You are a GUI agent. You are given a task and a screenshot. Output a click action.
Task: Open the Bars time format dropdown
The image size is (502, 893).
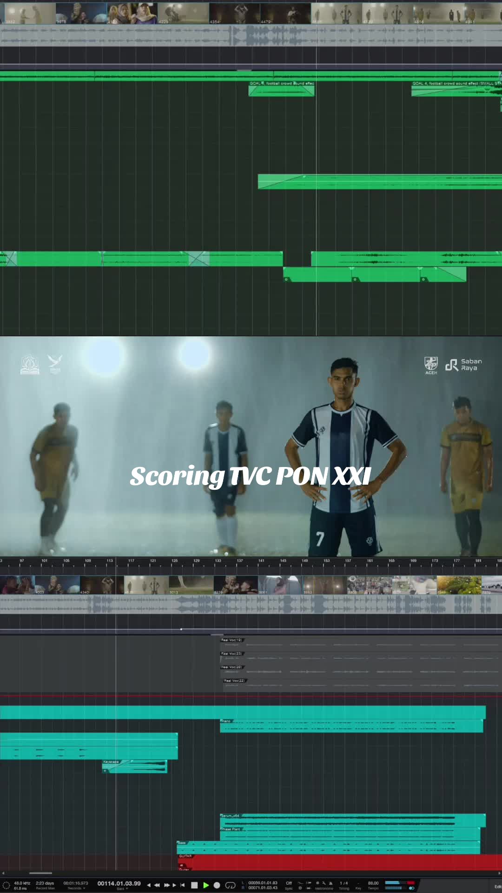click(122, 888)
